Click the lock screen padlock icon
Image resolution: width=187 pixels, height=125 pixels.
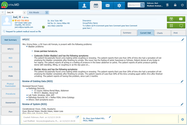175,5
